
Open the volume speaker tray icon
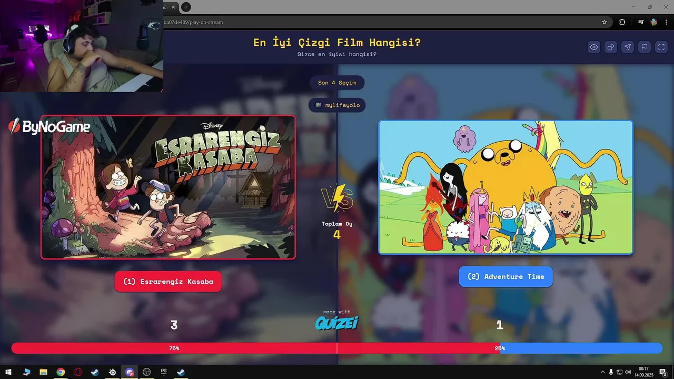tap(628, 372)
